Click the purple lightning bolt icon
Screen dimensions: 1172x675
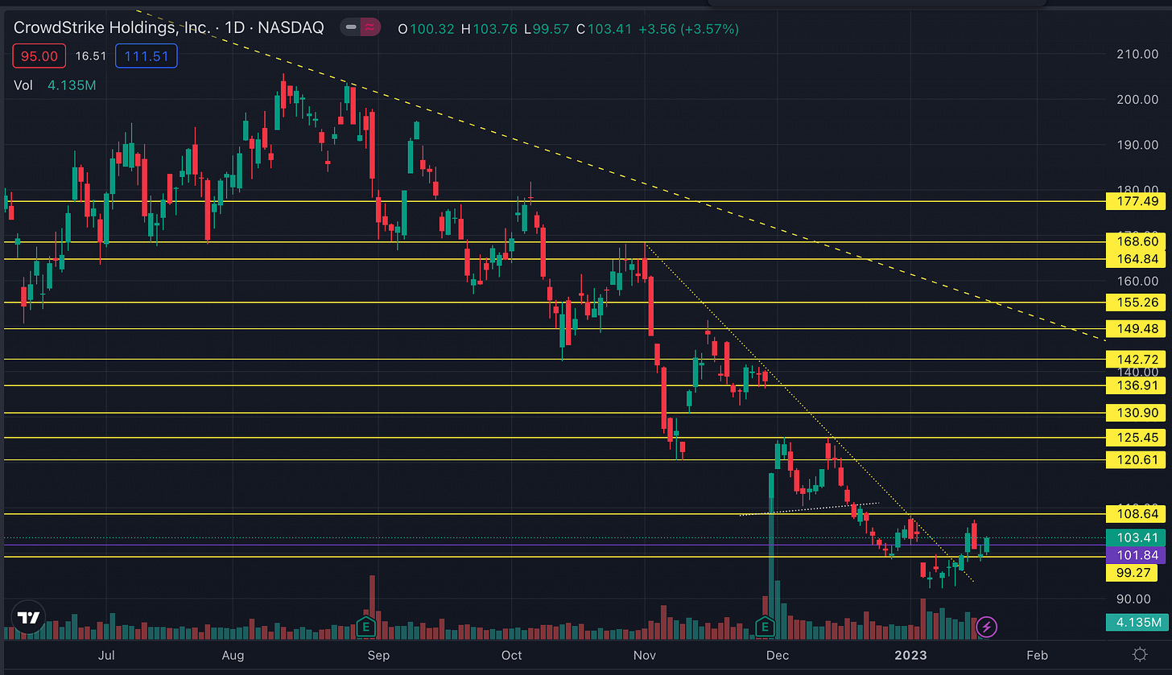point(987,627)
